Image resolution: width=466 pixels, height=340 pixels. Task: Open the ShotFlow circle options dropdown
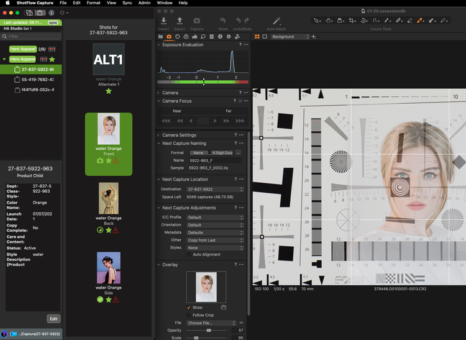coord(64,13)
